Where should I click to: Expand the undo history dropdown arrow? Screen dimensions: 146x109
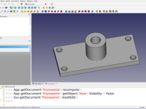(x=11, y=4)
